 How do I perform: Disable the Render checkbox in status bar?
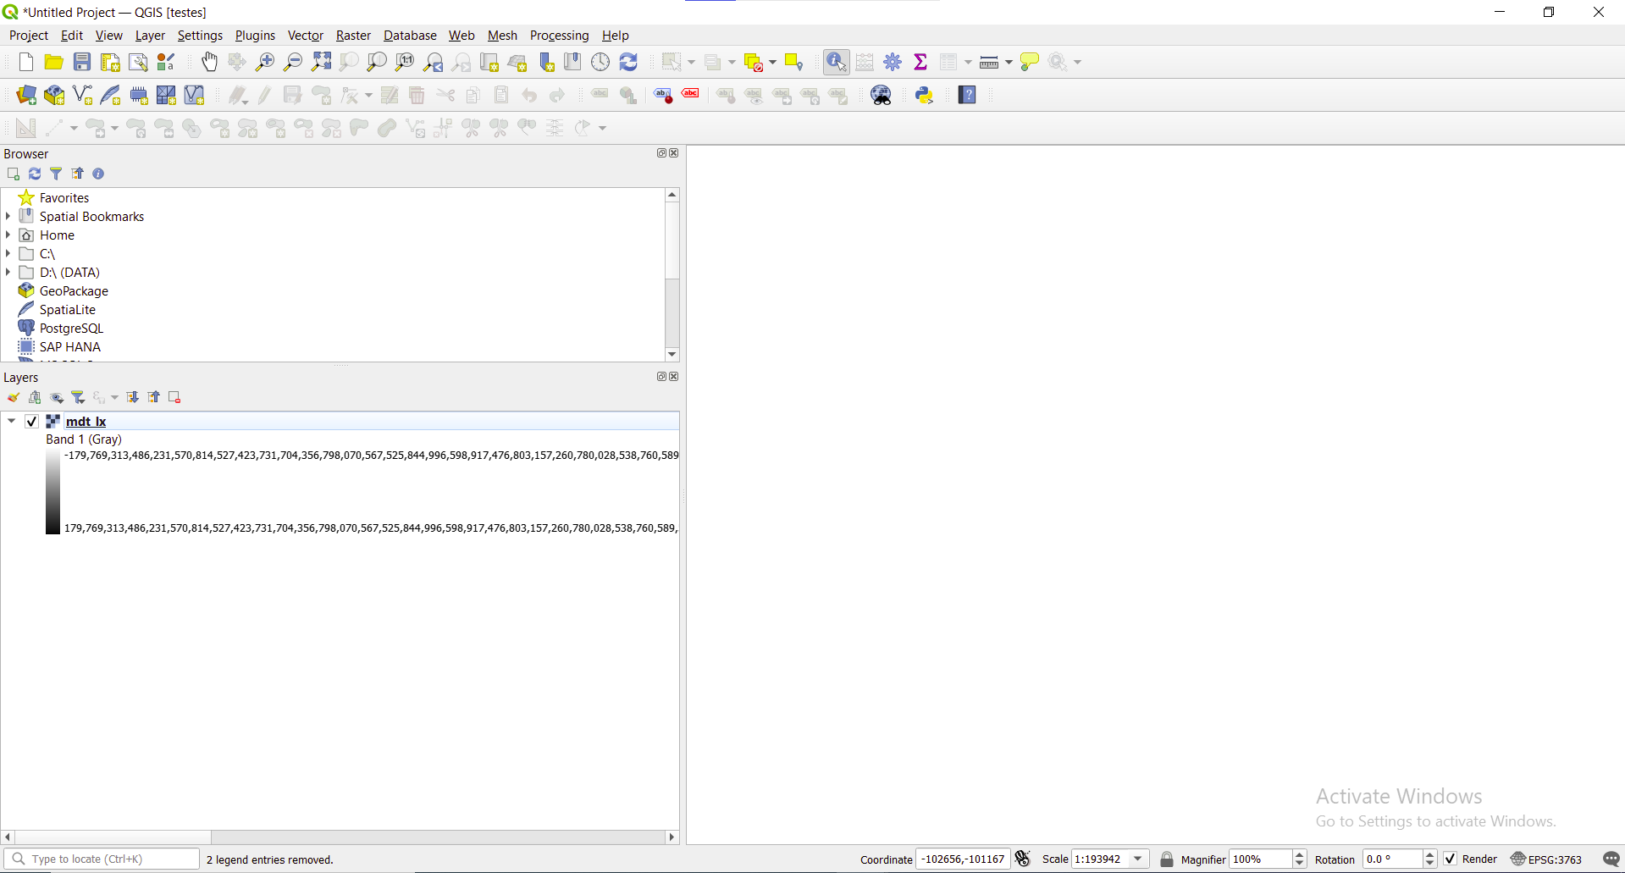point(1451,859)
